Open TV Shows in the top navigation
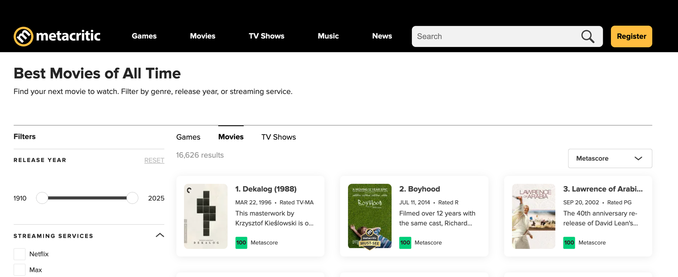Screen dimensions: 678x277 tap(266, 36)
